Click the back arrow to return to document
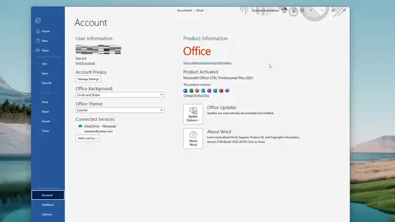This screenshot has height=222, width=395. pyautogui.click(x=38, y=20)
